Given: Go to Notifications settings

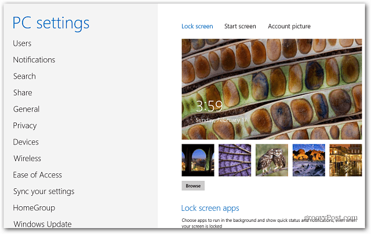Looking at the screenshot, I should [34, 60].
